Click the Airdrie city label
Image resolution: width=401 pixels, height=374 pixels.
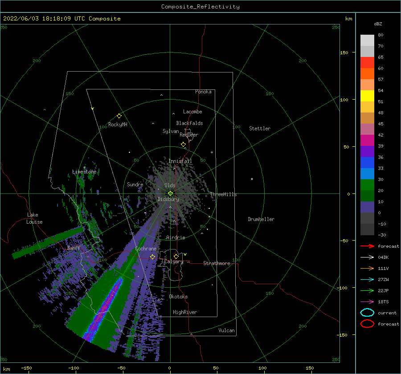pos(176,237)
